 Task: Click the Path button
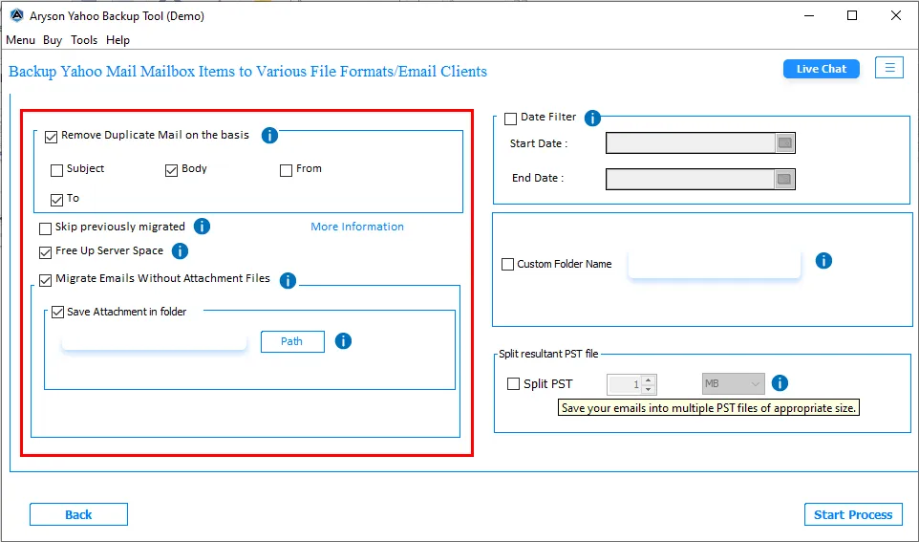292,341
